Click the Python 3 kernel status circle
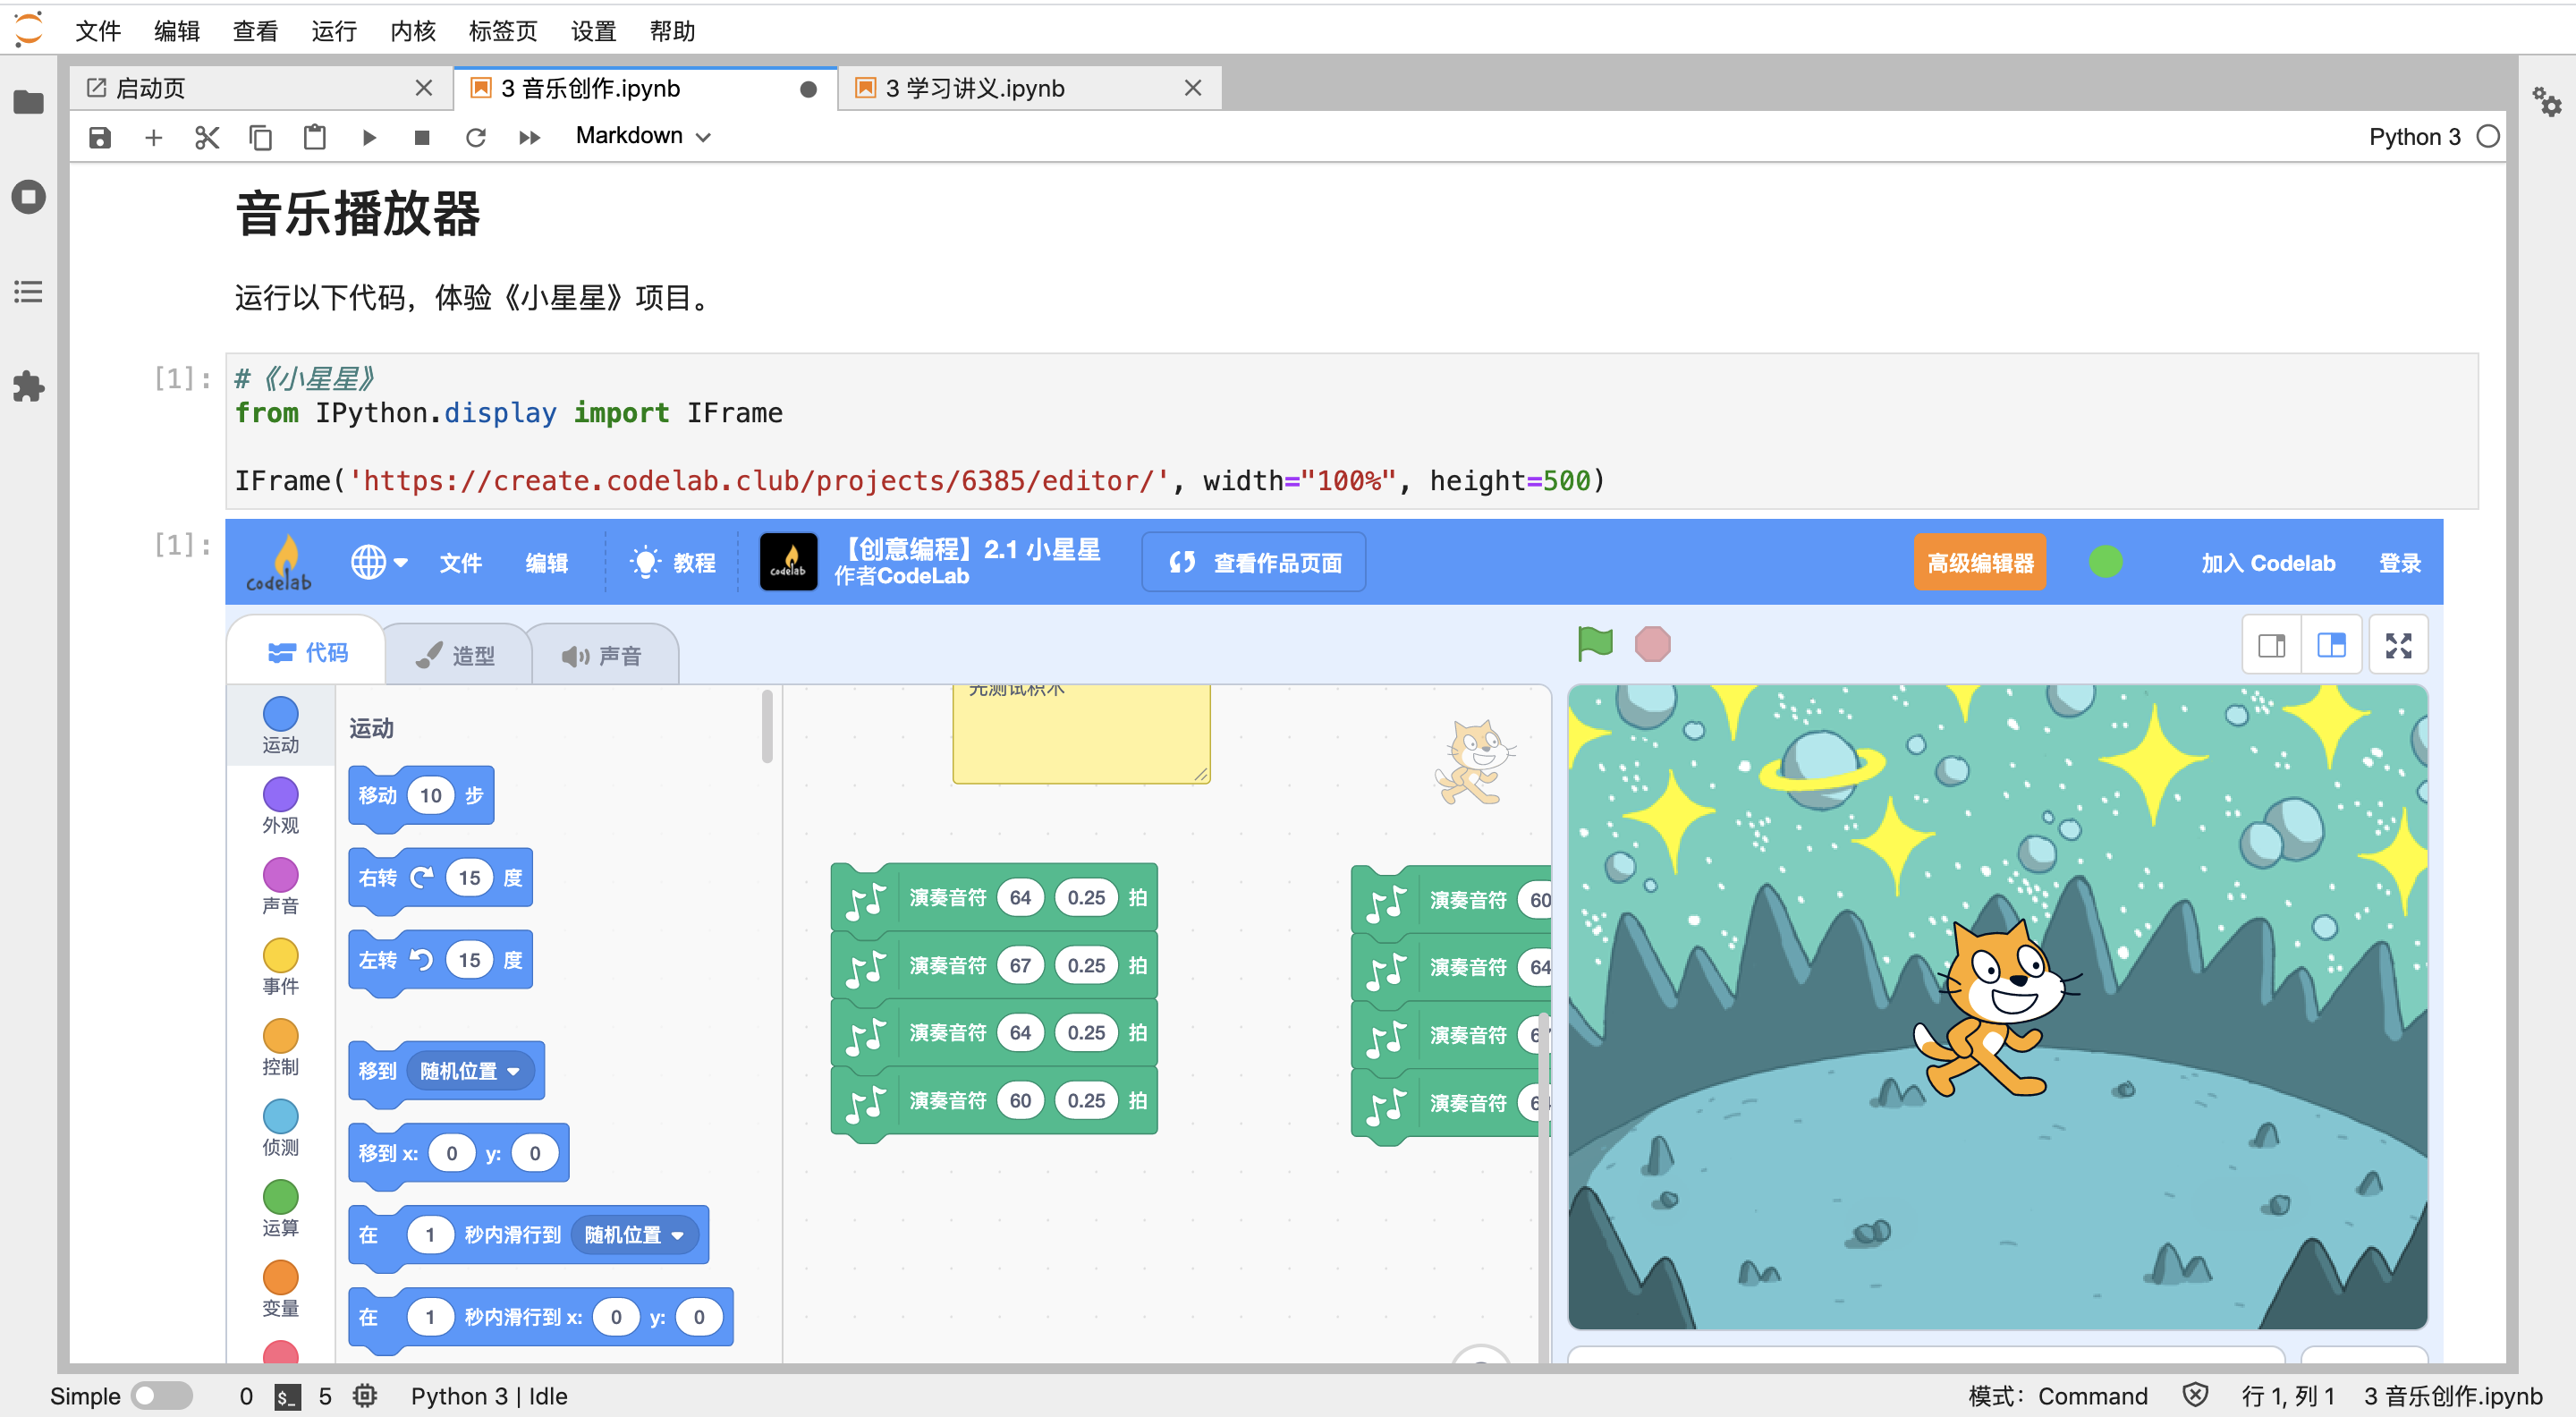 (2488, 136)
